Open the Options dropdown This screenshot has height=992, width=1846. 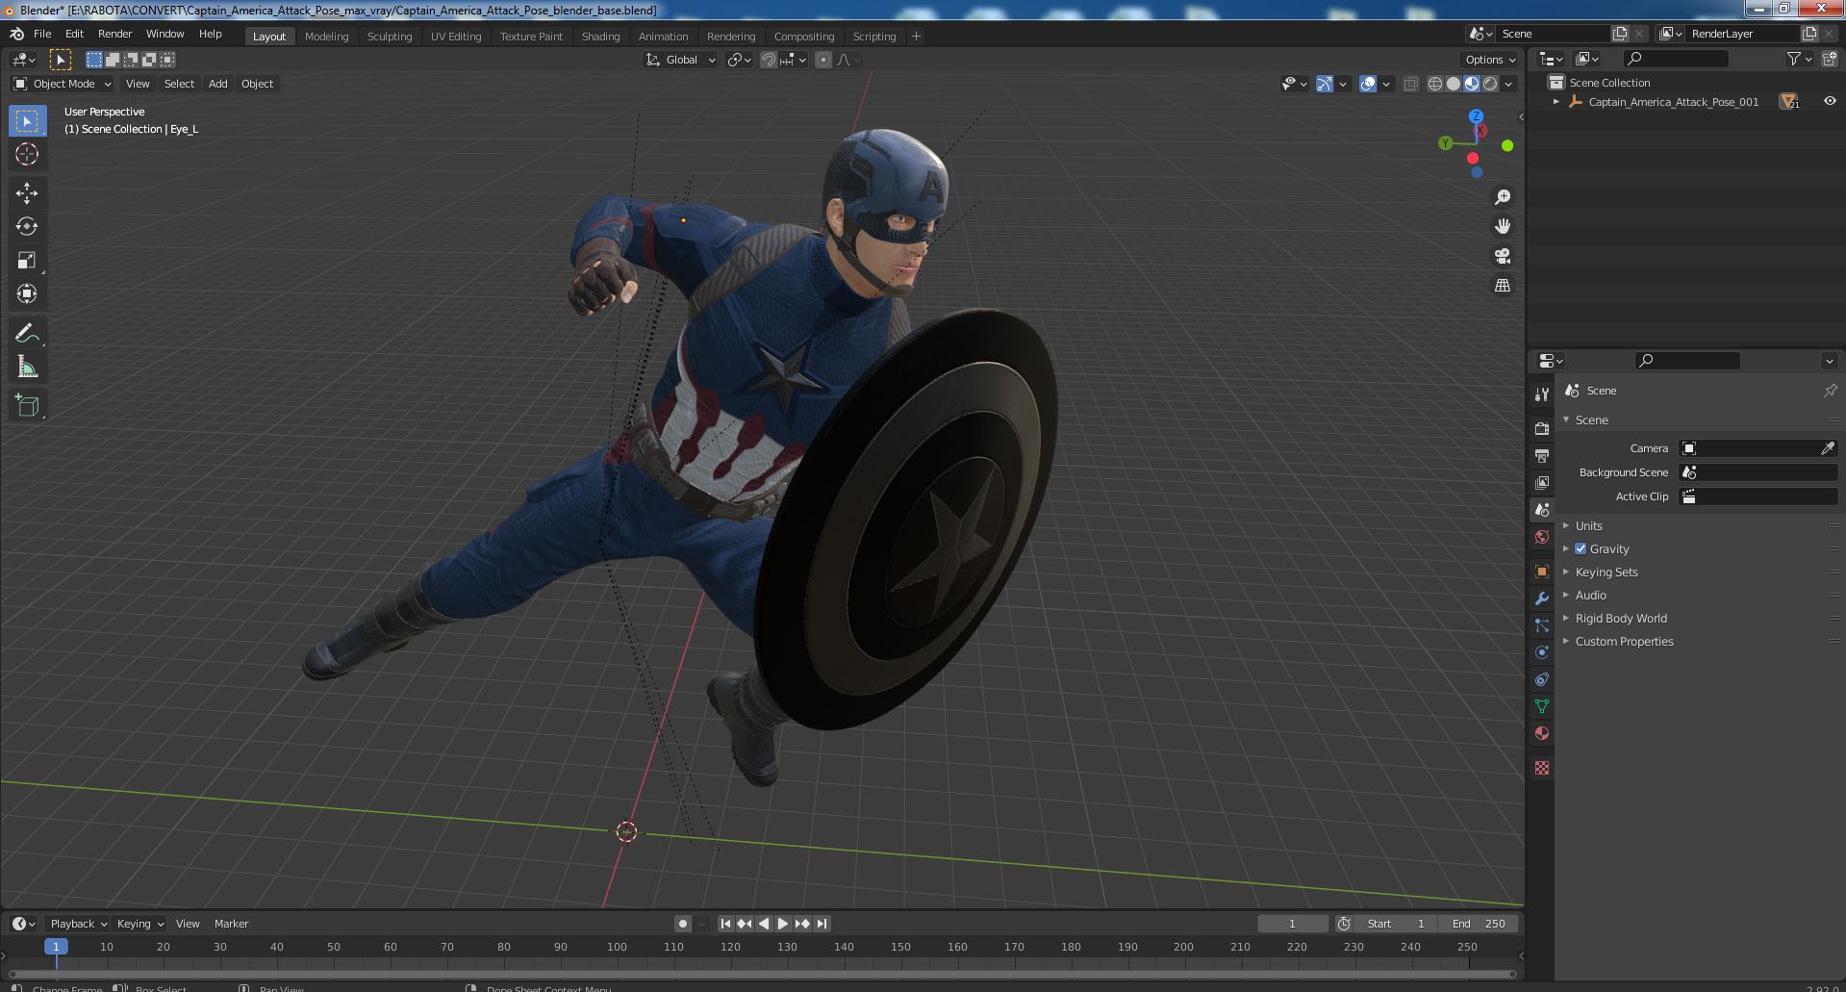1490,60
